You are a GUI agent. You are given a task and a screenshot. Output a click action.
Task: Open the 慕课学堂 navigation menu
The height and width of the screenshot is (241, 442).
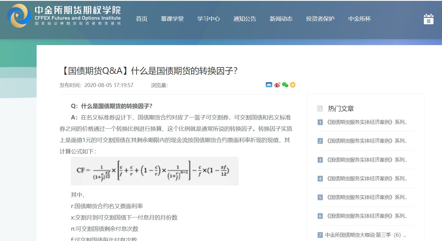[172, 19]
